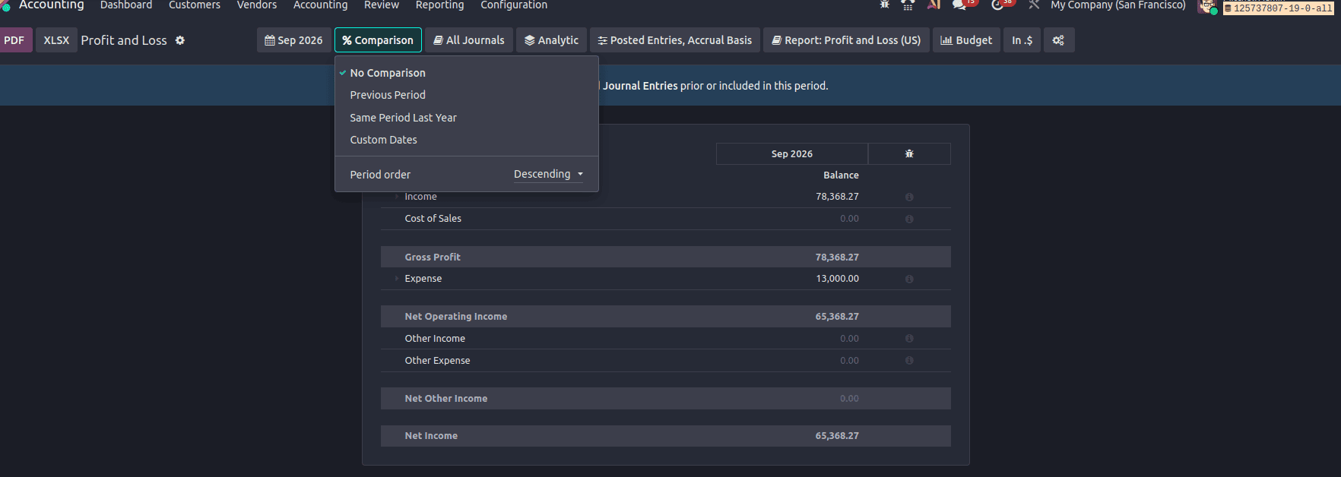Click the Other Income row label
1341x477 pixels.
[x=435, y=339]
